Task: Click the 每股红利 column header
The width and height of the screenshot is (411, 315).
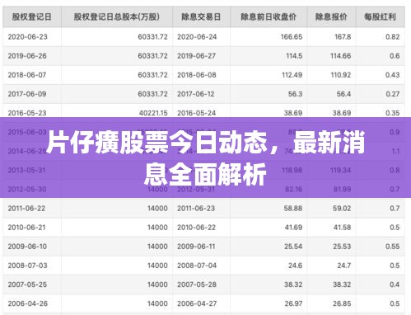Action: click(x=381, y=17)
